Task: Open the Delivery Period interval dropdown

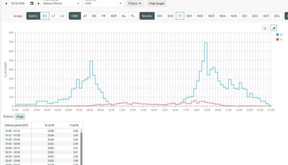Action: click(x=61, y=3)
